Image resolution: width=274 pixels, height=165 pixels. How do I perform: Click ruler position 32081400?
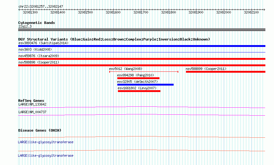[x=58, y=12]
